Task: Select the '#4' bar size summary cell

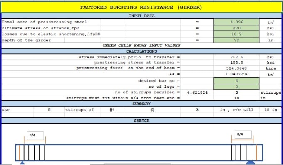Action: pyautogui.click(x=112, y=109)
